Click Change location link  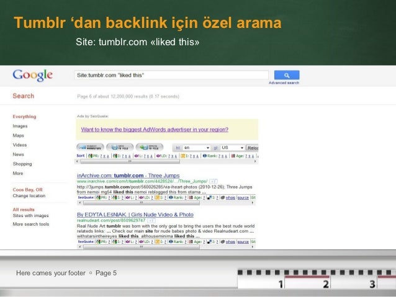tap(29, 196)
